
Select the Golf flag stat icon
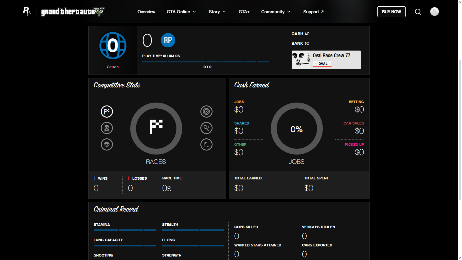click(x=206, y=144)
